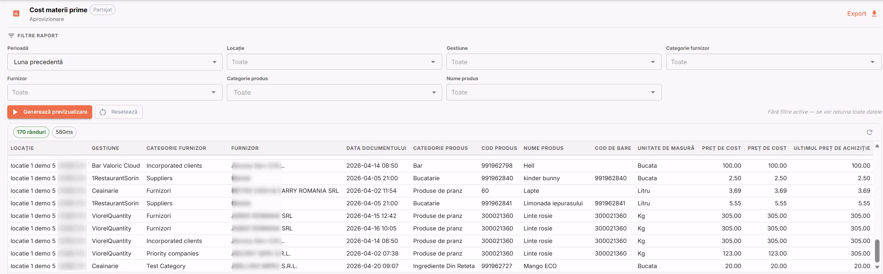The image size is (883, 274).
Task: Click the table's vertical scrollbar thumb
Action: (877, 250)
